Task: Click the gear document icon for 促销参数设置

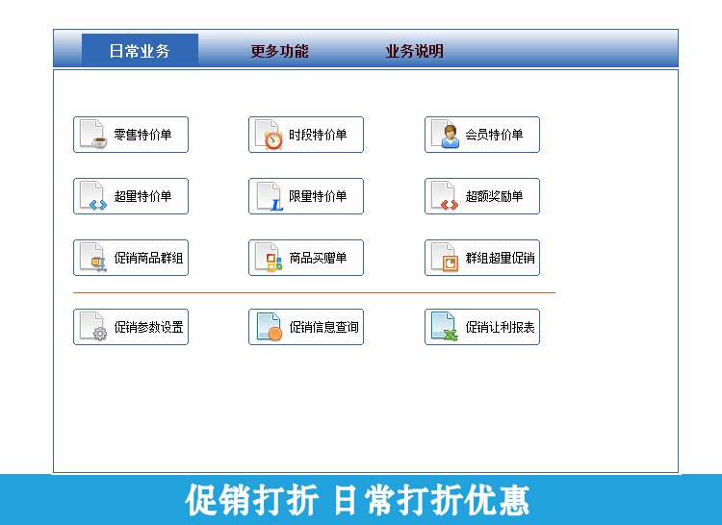Action: (x=93, y=326)
